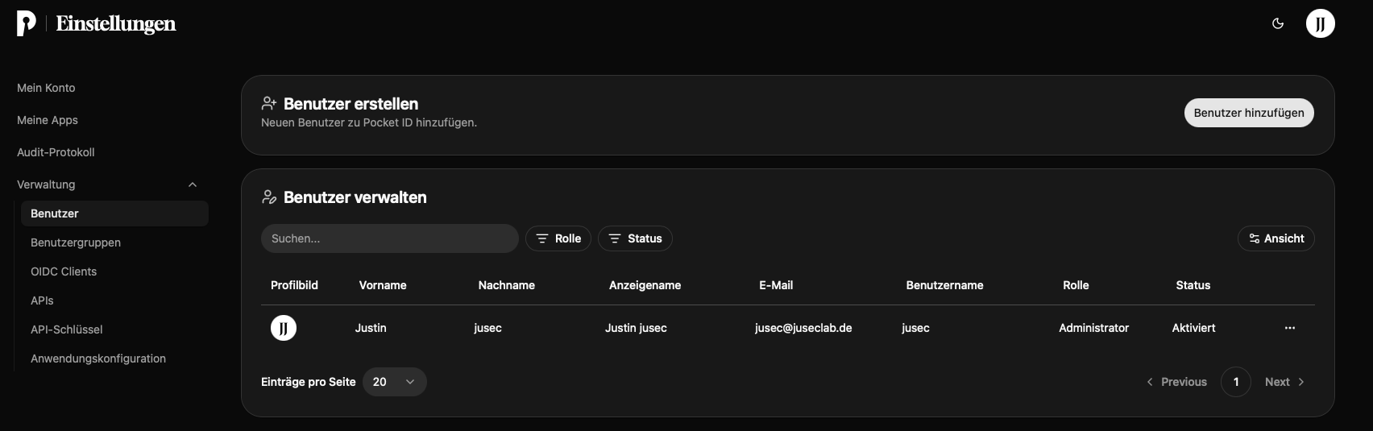Click the filter icon in the Status button
This screenshot has height=431, width=1373.
615,238
